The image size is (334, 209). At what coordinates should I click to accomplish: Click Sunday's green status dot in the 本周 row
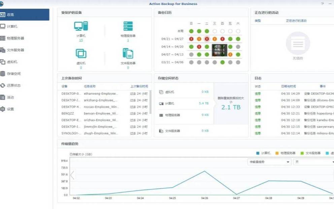click(191, 31)
